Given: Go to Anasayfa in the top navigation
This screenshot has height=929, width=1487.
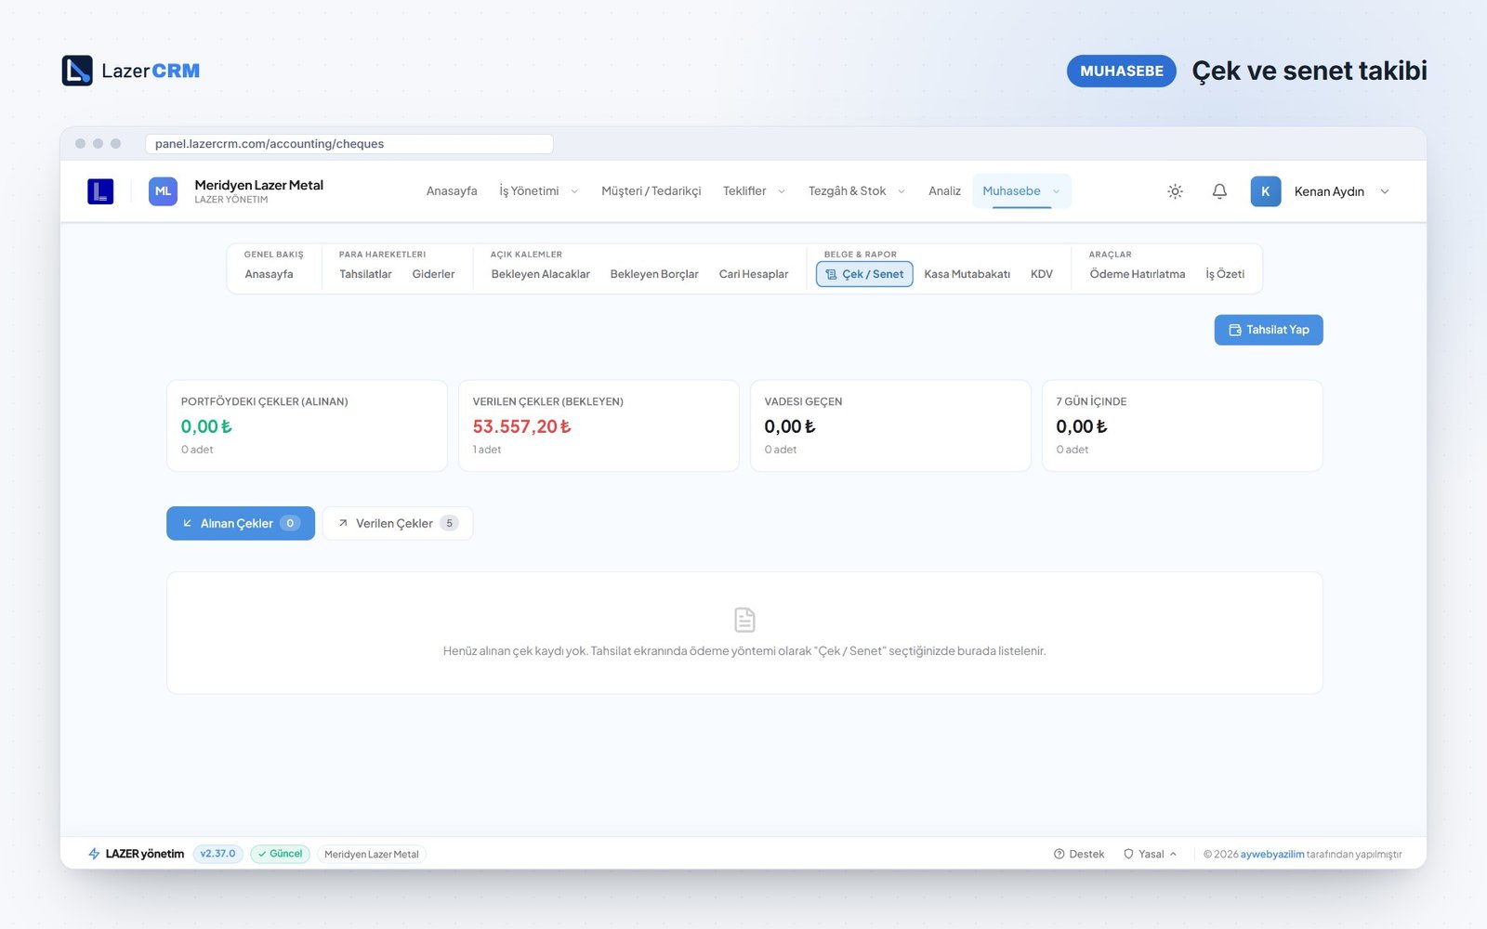Looking at the screenshot, I should pos(452,191).
